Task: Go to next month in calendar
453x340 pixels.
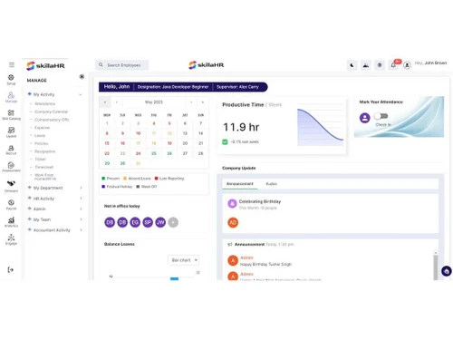Action: [191, 102]
